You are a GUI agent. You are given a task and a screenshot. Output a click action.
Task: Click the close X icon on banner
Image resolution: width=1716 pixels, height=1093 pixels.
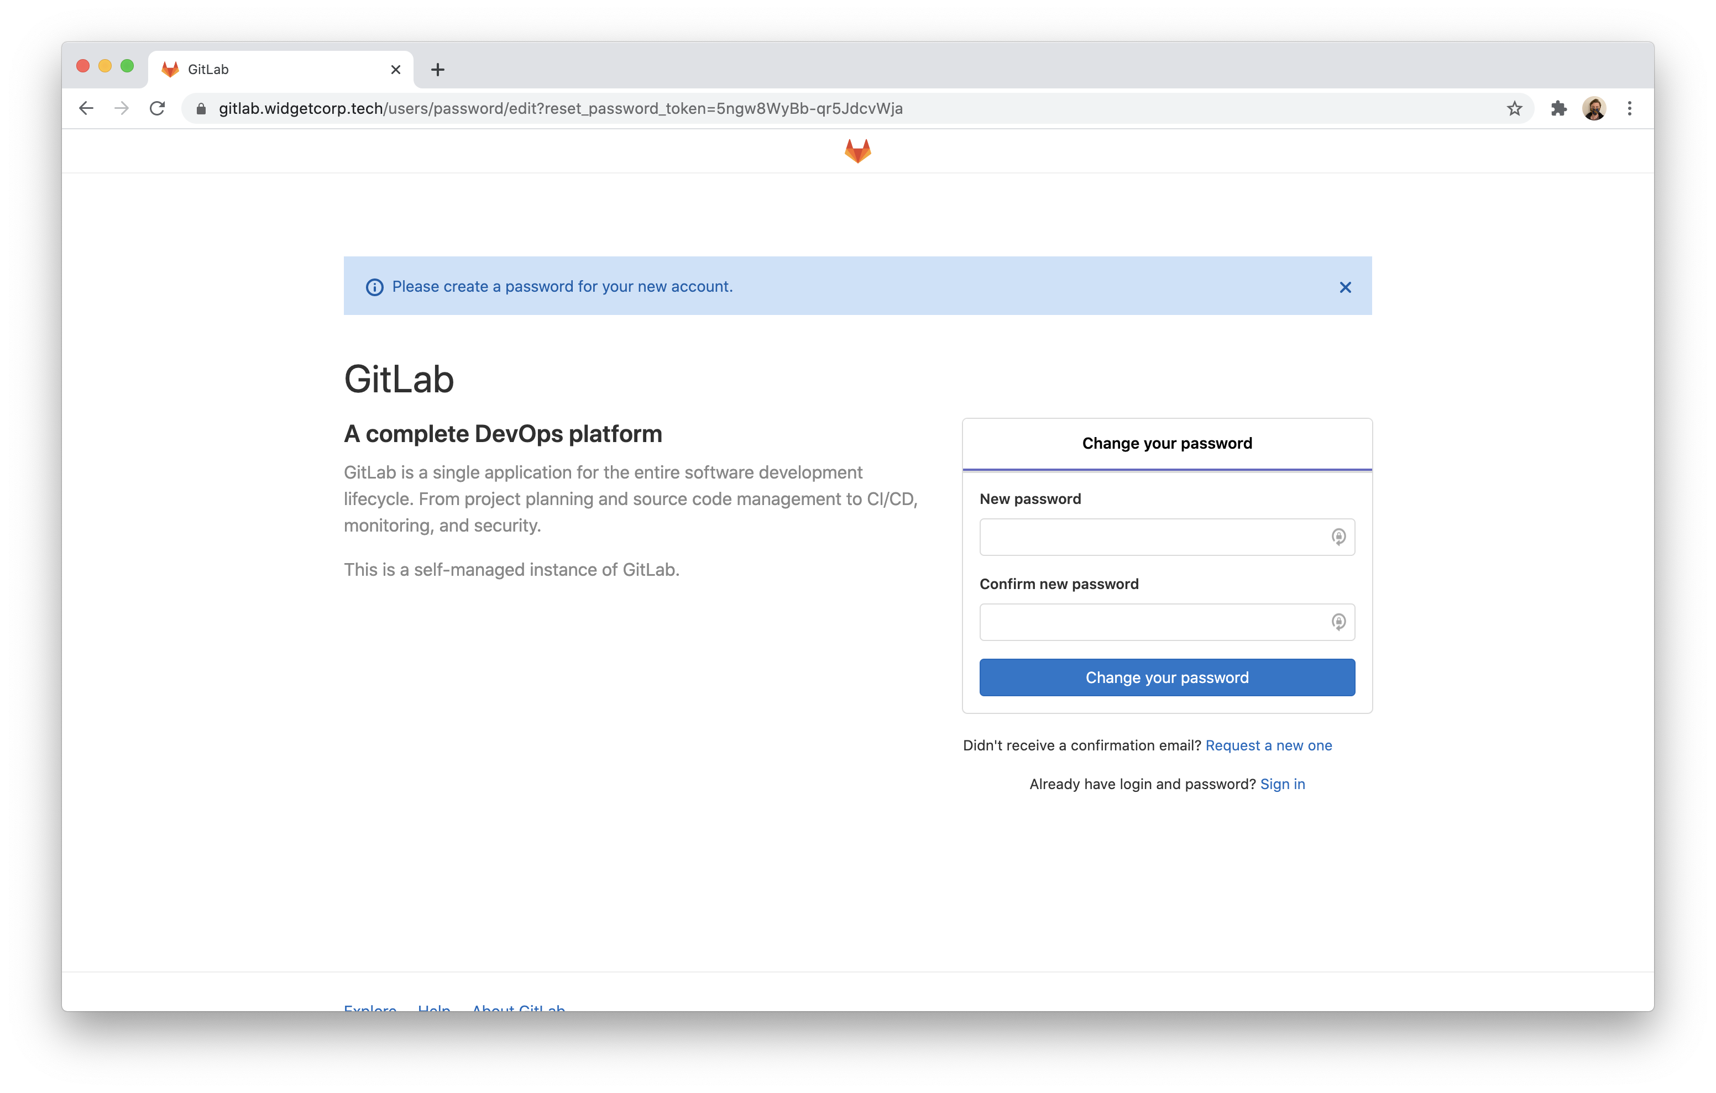pyautogui.click(x=1344, y=286)
